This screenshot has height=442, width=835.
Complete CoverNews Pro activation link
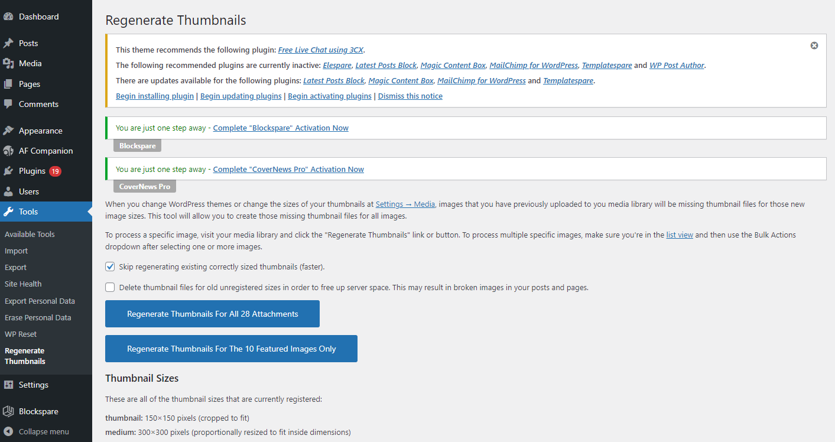click(288, 169)
